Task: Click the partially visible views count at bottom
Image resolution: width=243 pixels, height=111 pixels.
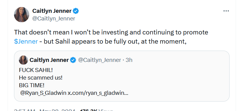Action: 97,110
